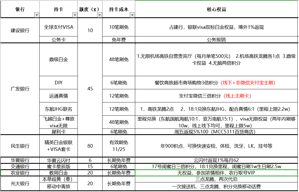
Task: Click the 无限机场高铁自营贵宾厅 benefits cell
Action: (217, 60)
